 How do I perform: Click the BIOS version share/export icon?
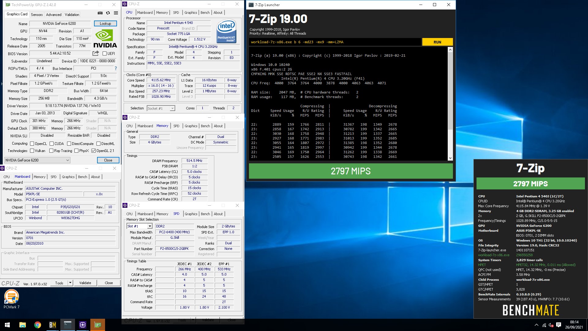pyautogui.click(x=96, y=53)
